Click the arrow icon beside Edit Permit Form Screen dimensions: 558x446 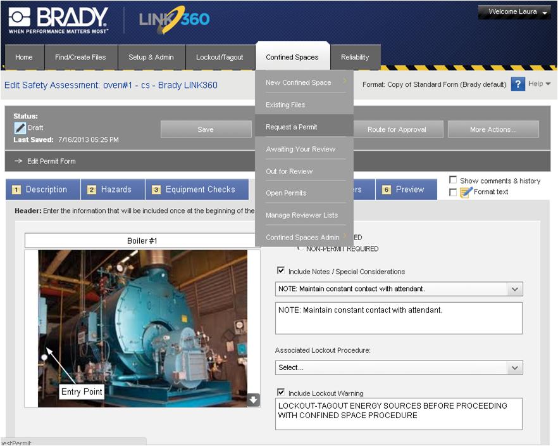(x=18, y=161)
